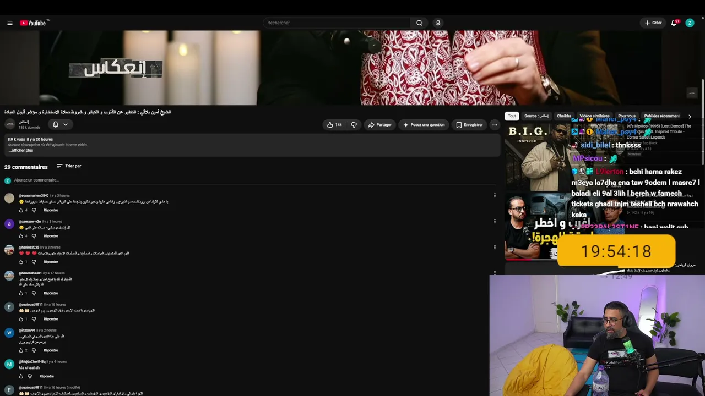Select the Vidéos similaires chip
The height and width of the screenshot is (396, 705).
pyautogui.click(x=594, y=116)
